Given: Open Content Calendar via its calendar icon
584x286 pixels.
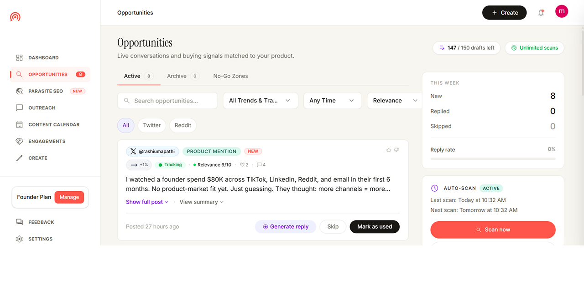Looking at the screenshot, I should 19,125.
